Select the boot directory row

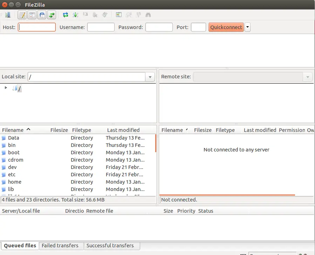pyautogui.click(x=77, y=153)
